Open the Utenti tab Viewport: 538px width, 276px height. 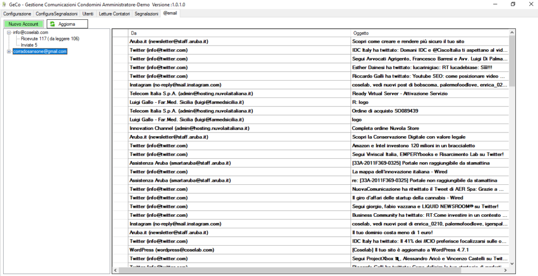coord(88,14)
